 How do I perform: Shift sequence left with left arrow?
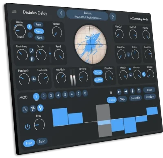[119, 92]
